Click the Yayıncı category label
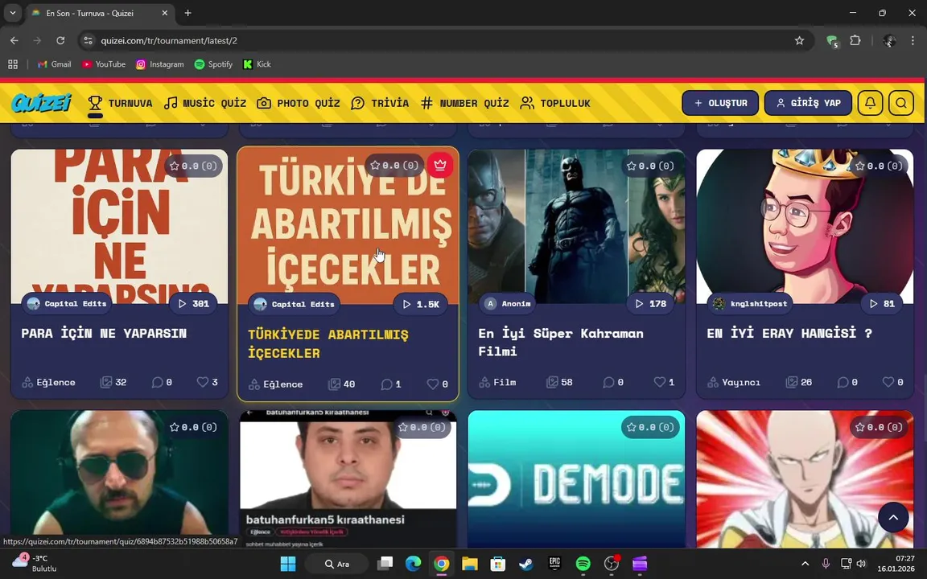927x579 pixels. tap(734, 382)
